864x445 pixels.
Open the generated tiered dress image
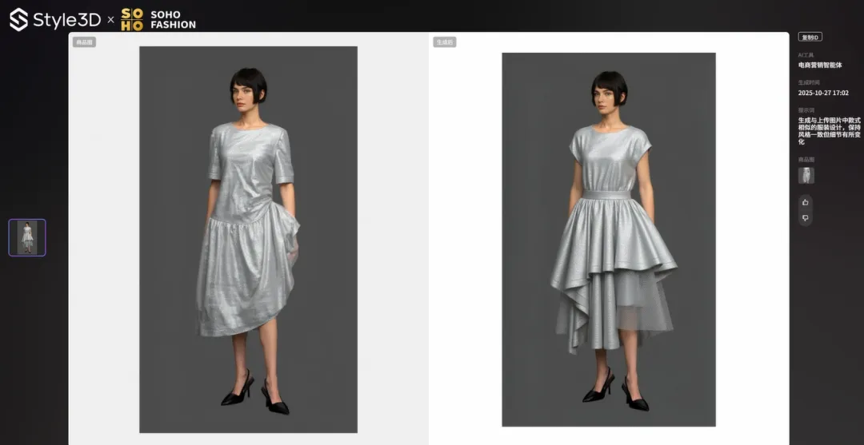point(608,239)
